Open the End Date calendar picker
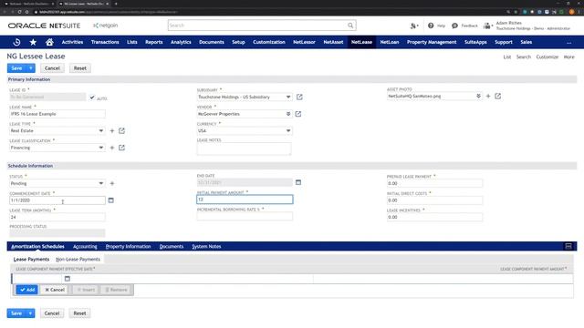Image resolution: width=584 pixels, height=328 pixels. point(298,182)
